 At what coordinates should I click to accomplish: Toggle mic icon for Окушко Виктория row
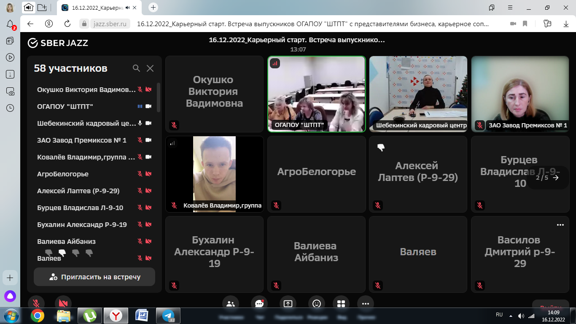click(140, 89)
